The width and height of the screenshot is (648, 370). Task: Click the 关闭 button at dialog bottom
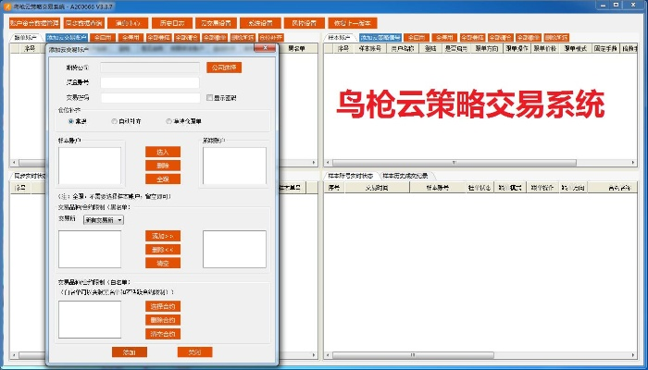point(194,352)
